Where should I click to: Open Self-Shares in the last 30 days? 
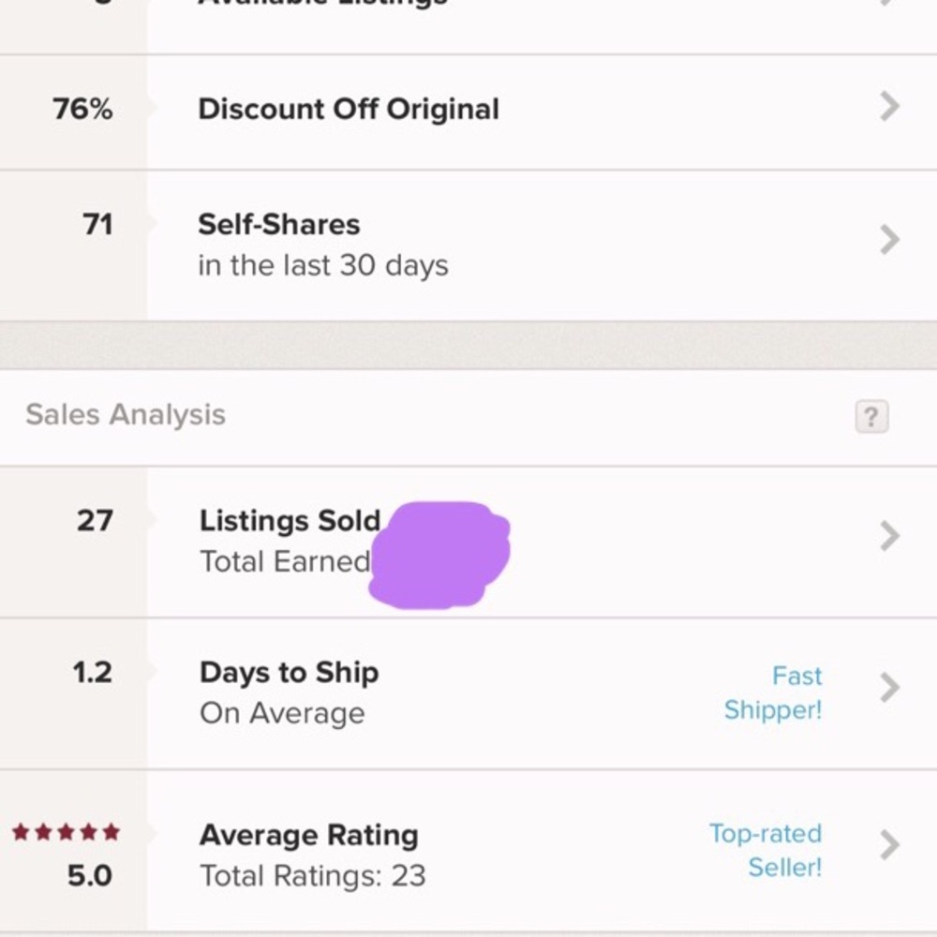(322, 245)
